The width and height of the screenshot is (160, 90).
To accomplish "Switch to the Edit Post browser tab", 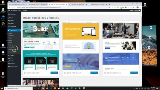I will coord(38,4).
